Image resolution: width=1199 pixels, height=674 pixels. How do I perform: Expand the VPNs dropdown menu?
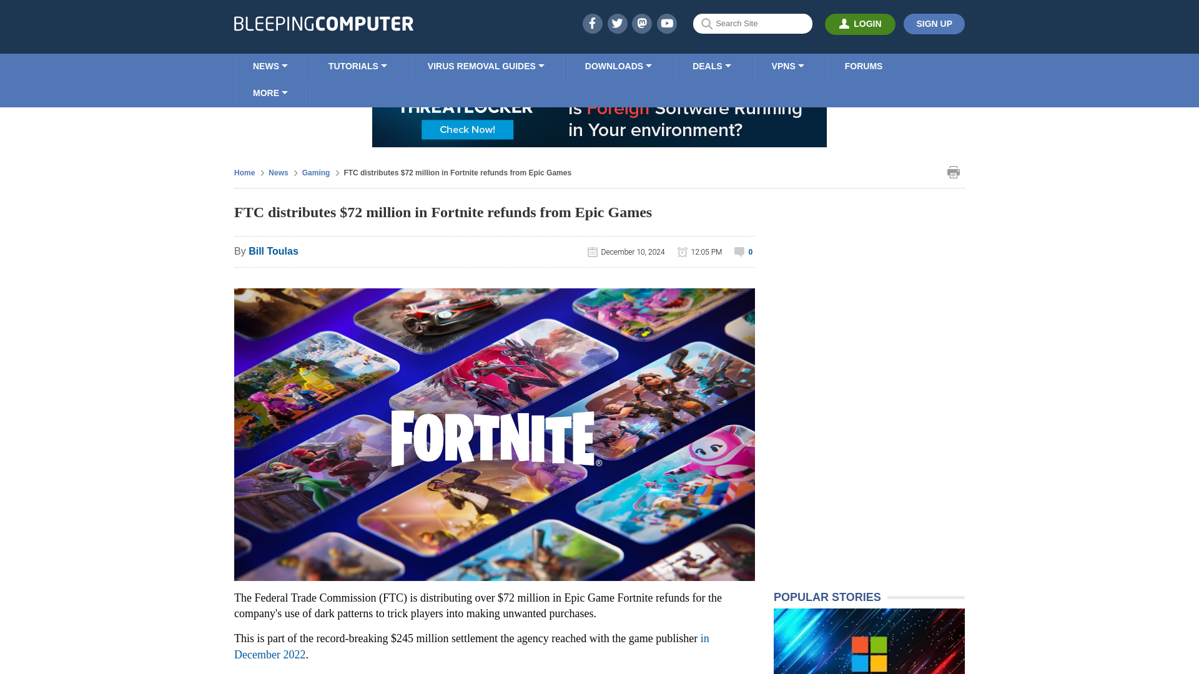click(x=788, y=66)
